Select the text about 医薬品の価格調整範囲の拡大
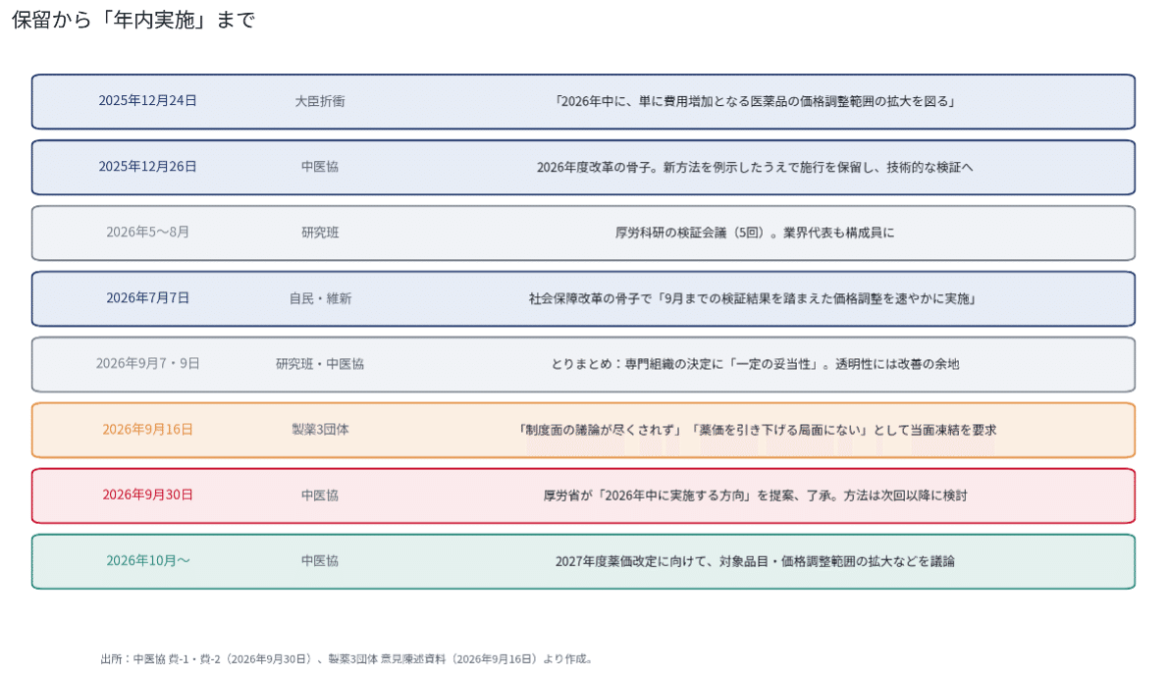The height and width of the screenshot is (678, 1169). (755, 101)
